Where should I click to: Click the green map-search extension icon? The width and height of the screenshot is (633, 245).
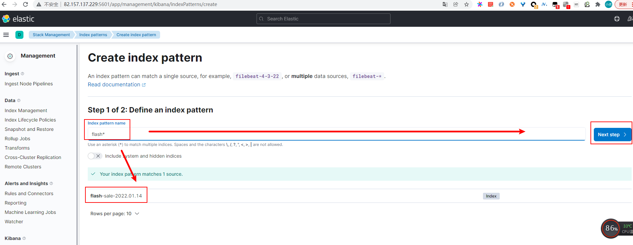tap(587, 4)
